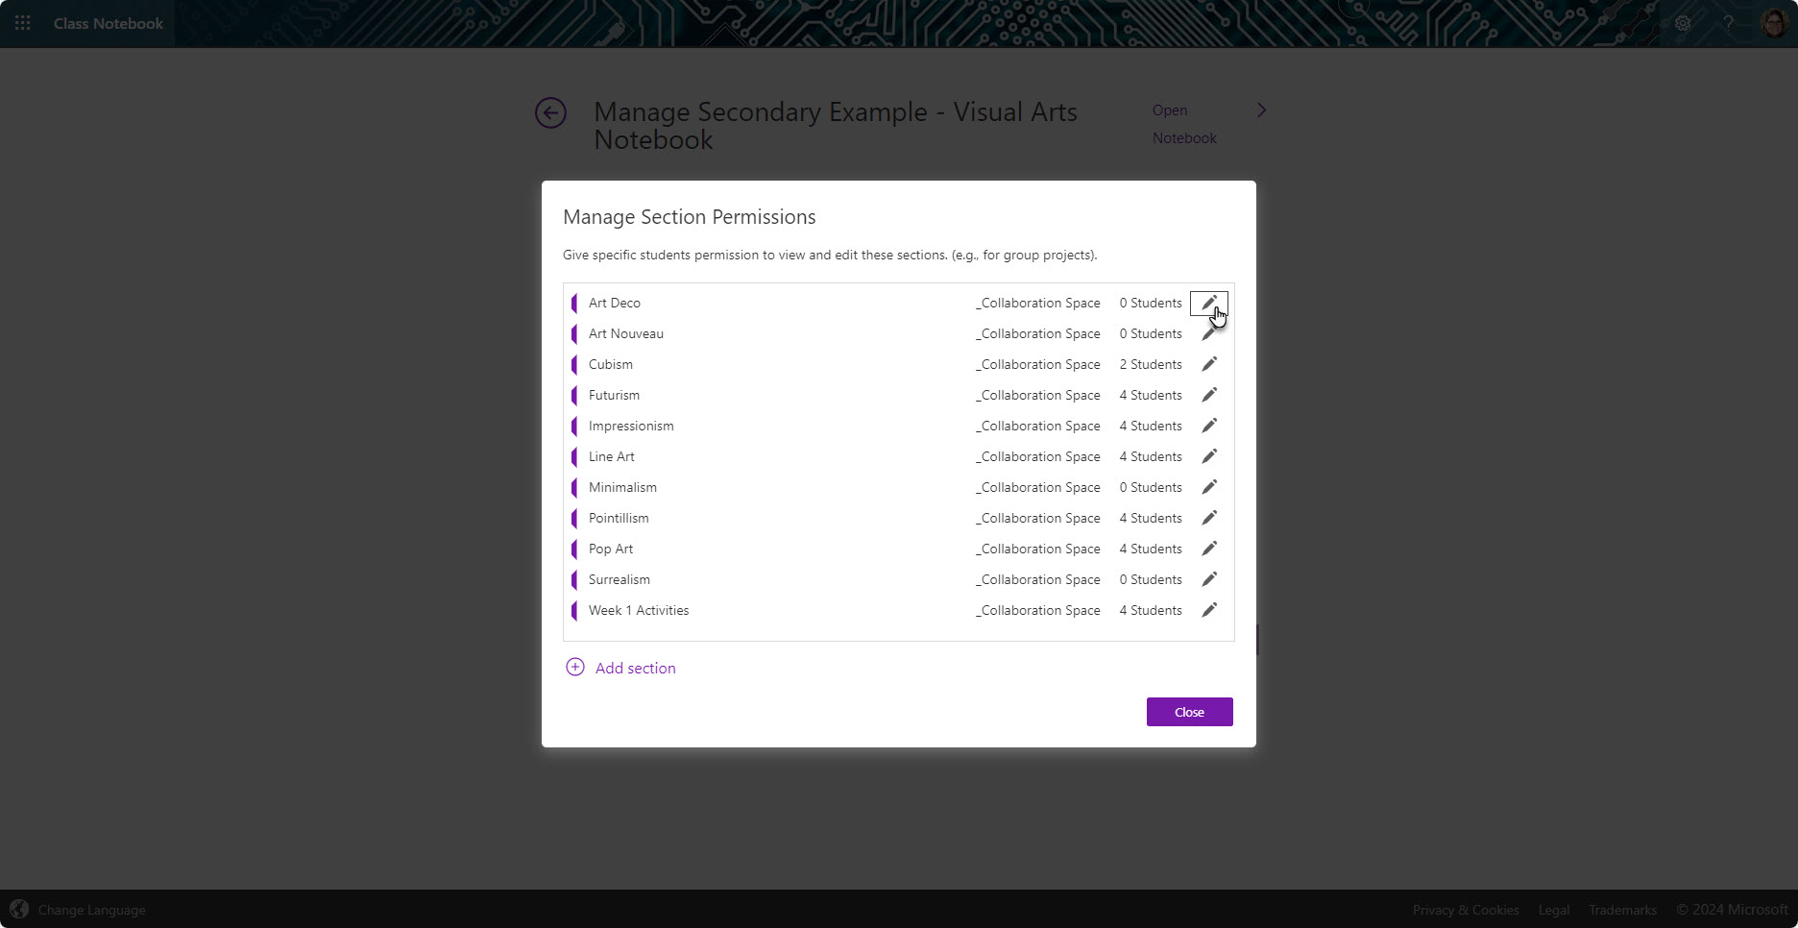Click the globe icon in footer
Screen dimensions: 1798x928
(x=19, y=909)
